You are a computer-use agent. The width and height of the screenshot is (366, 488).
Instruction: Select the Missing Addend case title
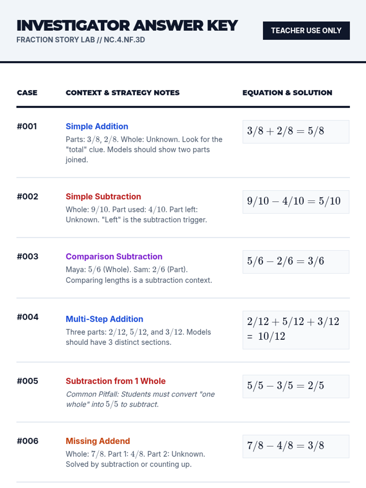click(x=98, y=441)
